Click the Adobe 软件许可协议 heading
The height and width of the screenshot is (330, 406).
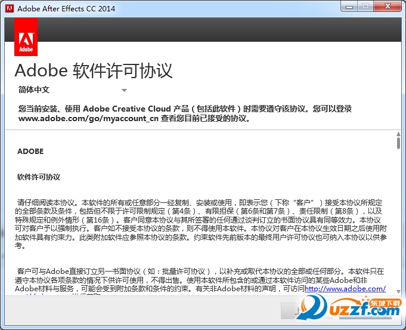click(x=94, y=70)
